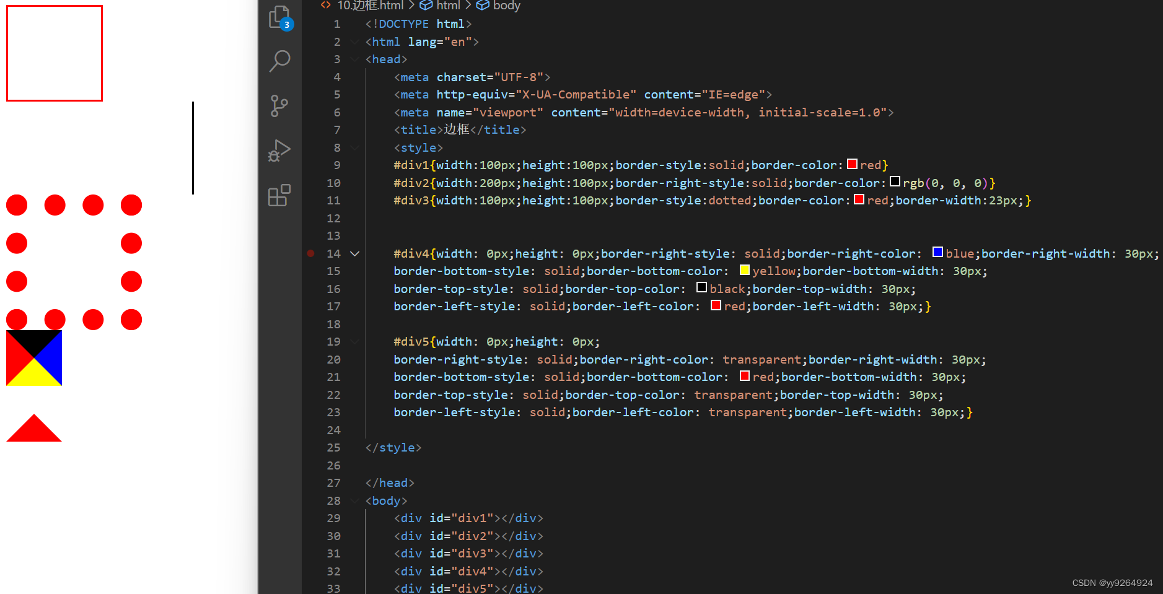Collapse the html tag fold on line 2
This screenshot has width=1163, height=594.
[x=355, y=41]
